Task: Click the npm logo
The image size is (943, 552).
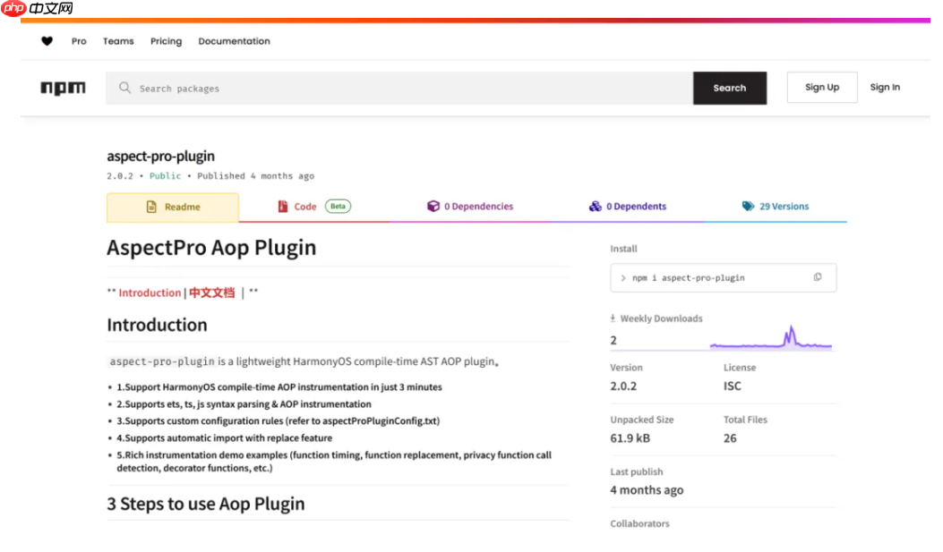Action: point(63,88)
